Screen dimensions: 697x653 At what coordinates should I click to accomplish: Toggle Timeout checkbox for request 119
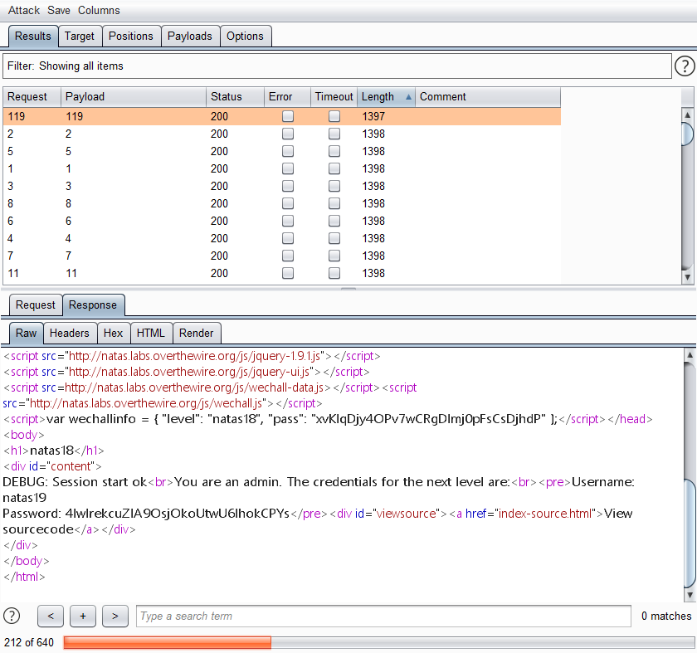click(334, 116)
